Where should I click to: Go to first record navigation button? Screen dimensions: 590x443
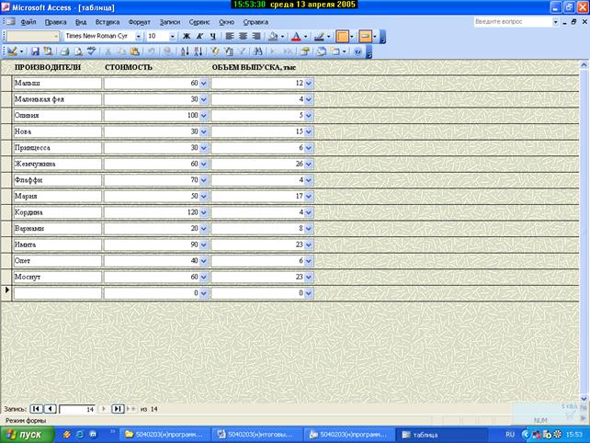pos(36,408)
